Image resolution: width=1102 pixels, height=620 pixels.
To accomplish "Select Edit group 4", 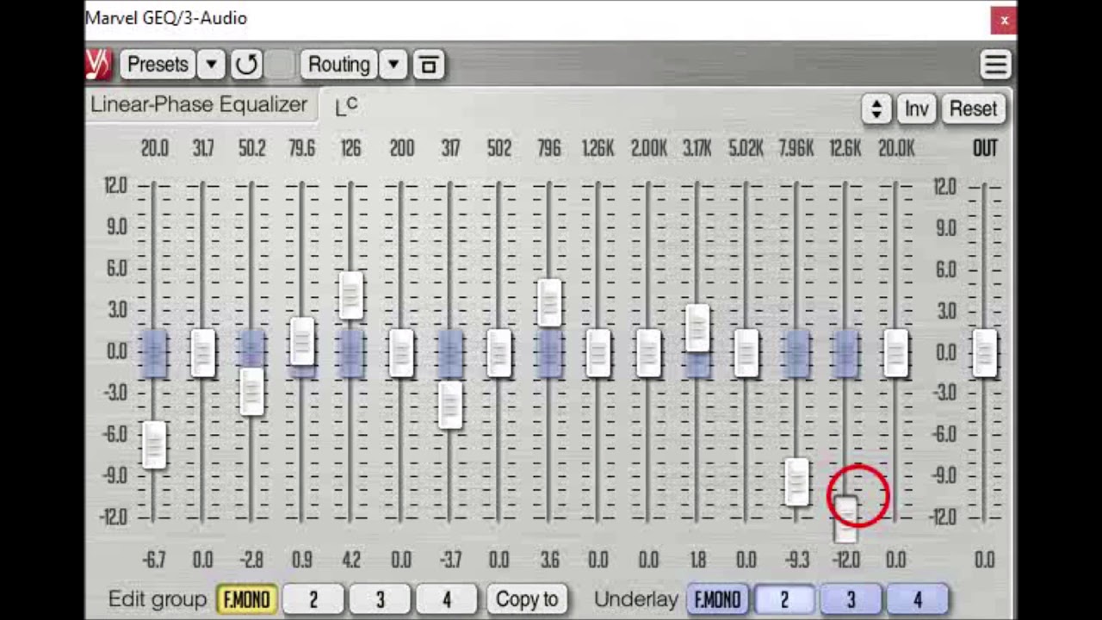I will tap(447, 599).
